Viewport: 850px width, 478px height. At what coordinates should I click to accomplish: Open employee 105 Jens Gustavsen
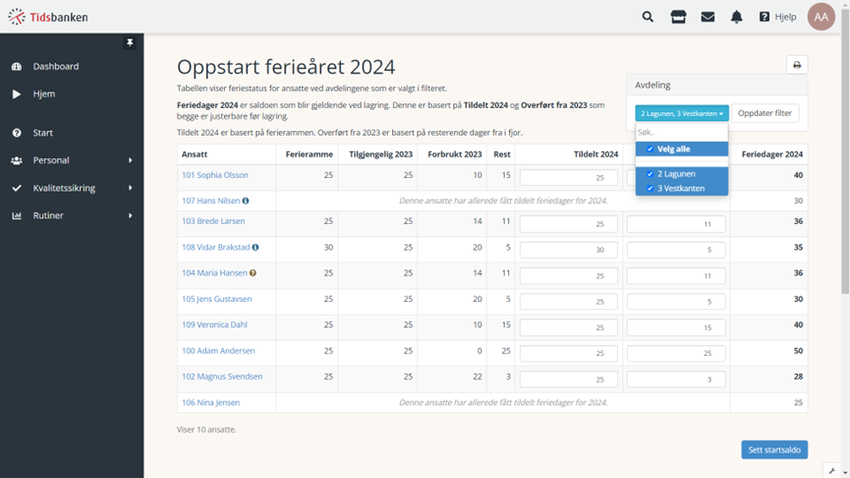(216, 299)
